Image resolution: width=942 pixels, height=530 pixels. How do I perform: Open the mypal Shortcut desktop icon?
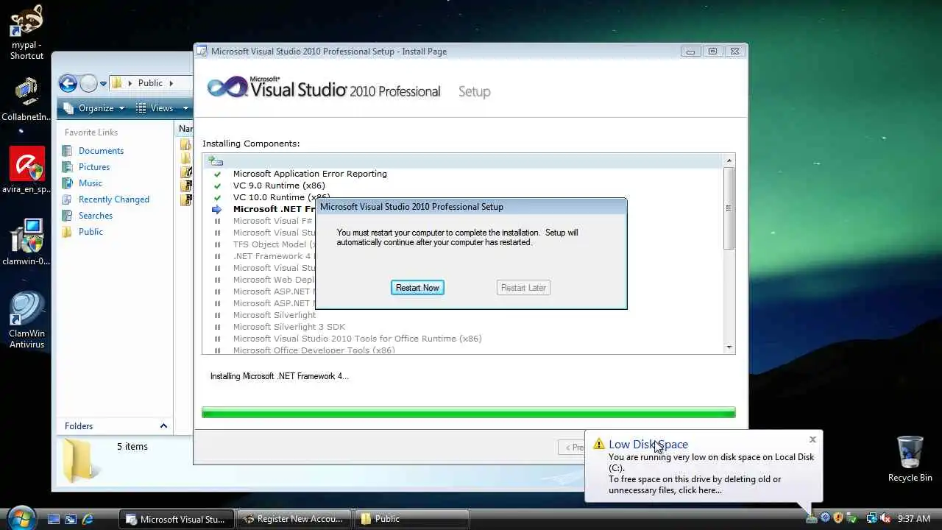coord(27,32)
